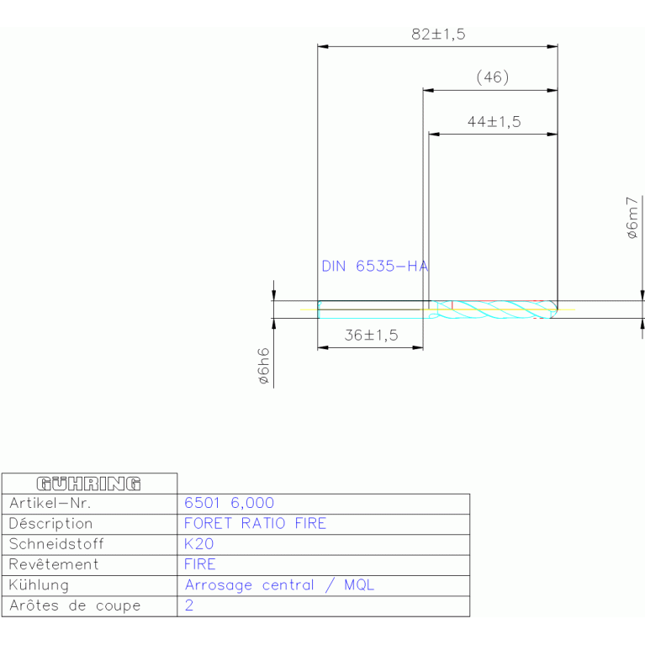The height and width of the screenshot is (645, 645).
Task: Select the 36±1,5 shank length dimension
Action: click(371, 335)
